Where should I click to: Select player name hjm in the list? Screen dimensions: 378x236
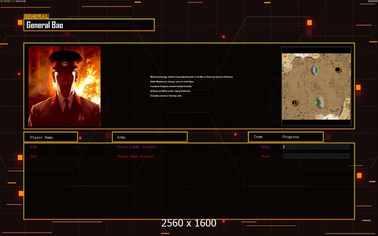[x=33, y=147]
